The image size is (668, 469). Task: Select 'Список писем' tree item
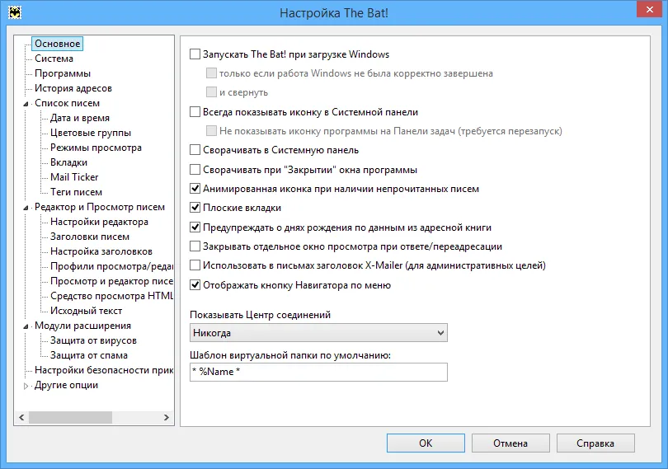coord(68,103)
